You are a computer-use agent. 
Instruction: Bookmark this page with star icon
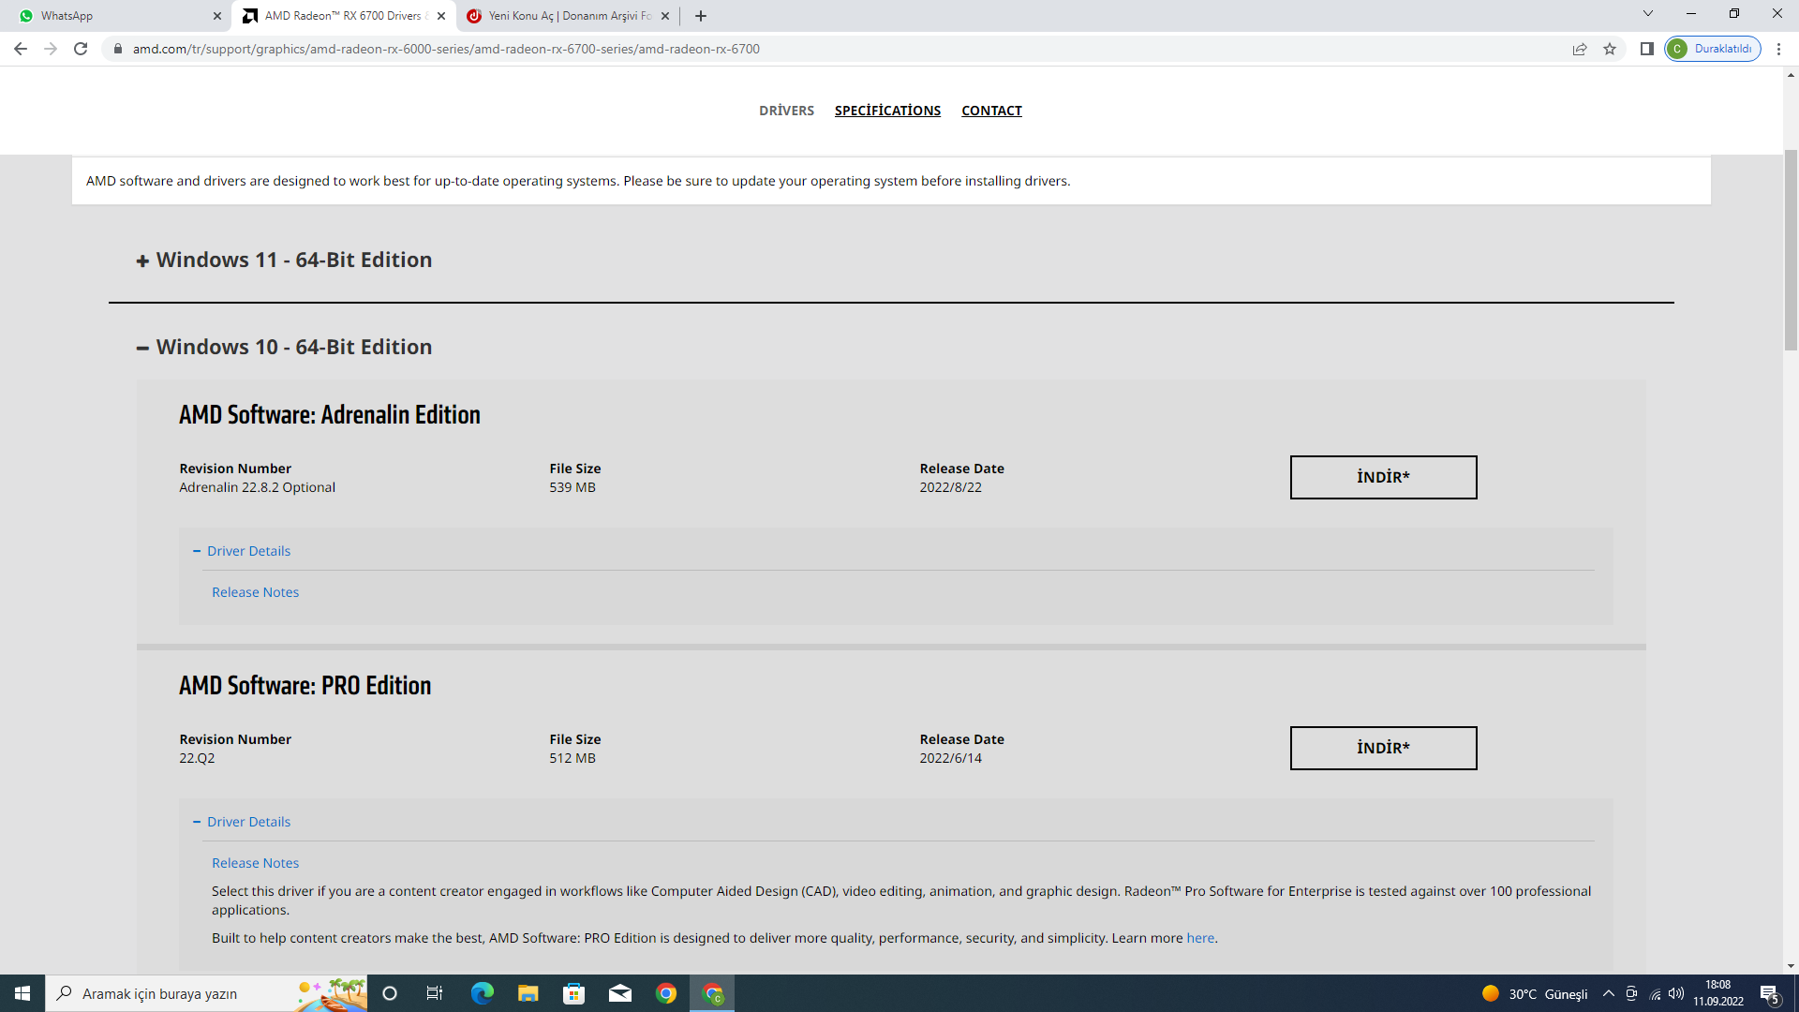click(x=1610, y=49)
